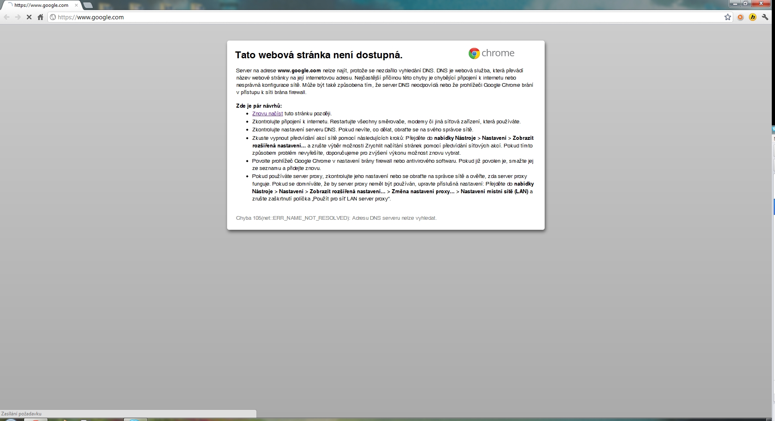The width and height of the screenshot is (775, 421).
Task: Stop loading the page with the X button
Action: coord(29,17)
